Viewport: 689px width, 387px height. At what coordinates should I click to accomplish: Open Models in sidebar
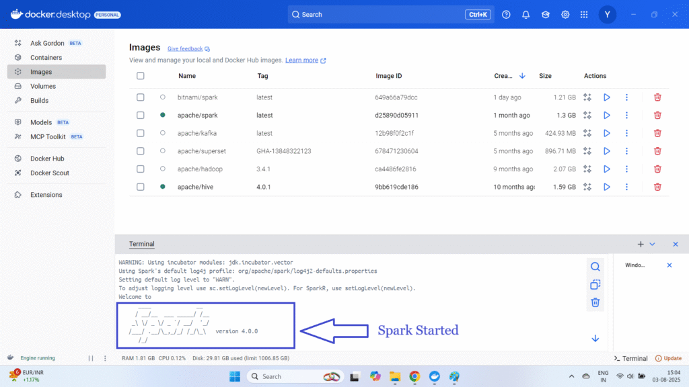[57, 122]
